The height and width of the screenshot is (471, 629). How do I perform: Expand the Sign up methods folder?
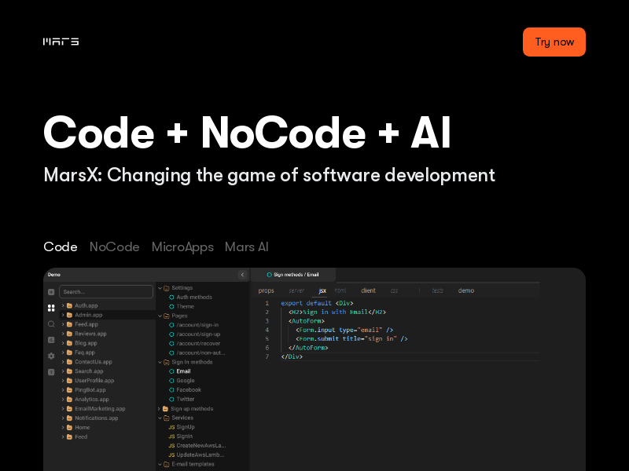[x=160, y=409]
